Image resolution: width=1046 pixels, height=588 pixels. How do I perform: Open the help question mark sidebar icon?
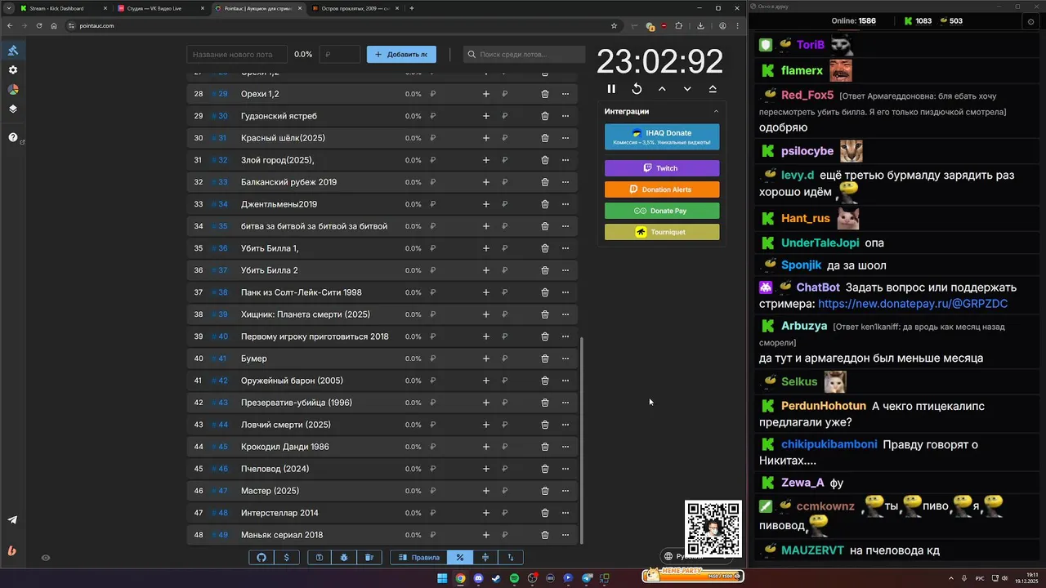pos(13,137)
